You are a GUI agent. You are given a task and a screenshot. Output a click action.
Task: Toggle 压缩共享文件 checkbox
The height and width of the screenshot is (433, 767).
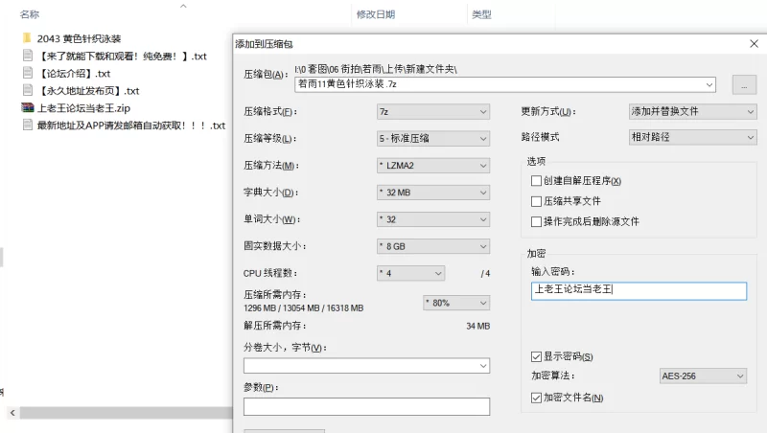536,201
